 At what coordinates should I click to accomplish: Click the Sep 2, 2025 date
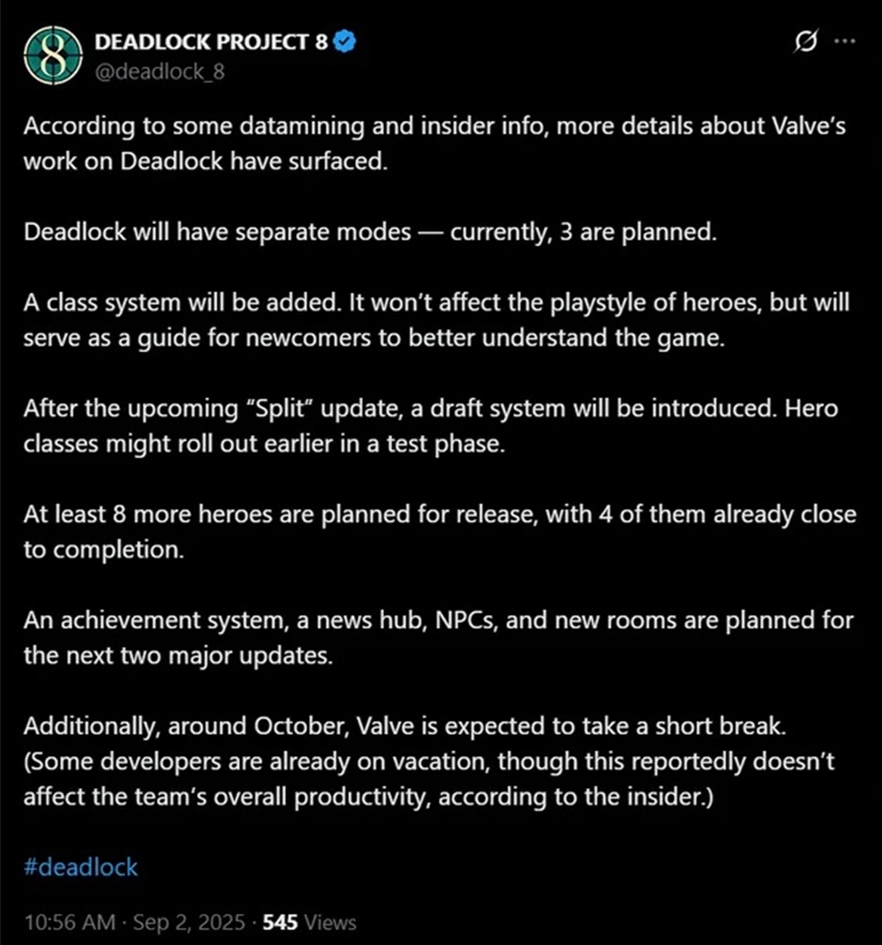189,922
